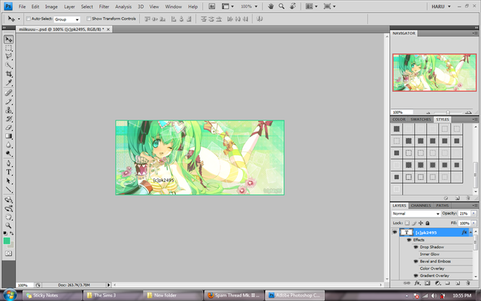Select the Zoom tool in the toolbox
481x301 pixels.
click(8, 226)
